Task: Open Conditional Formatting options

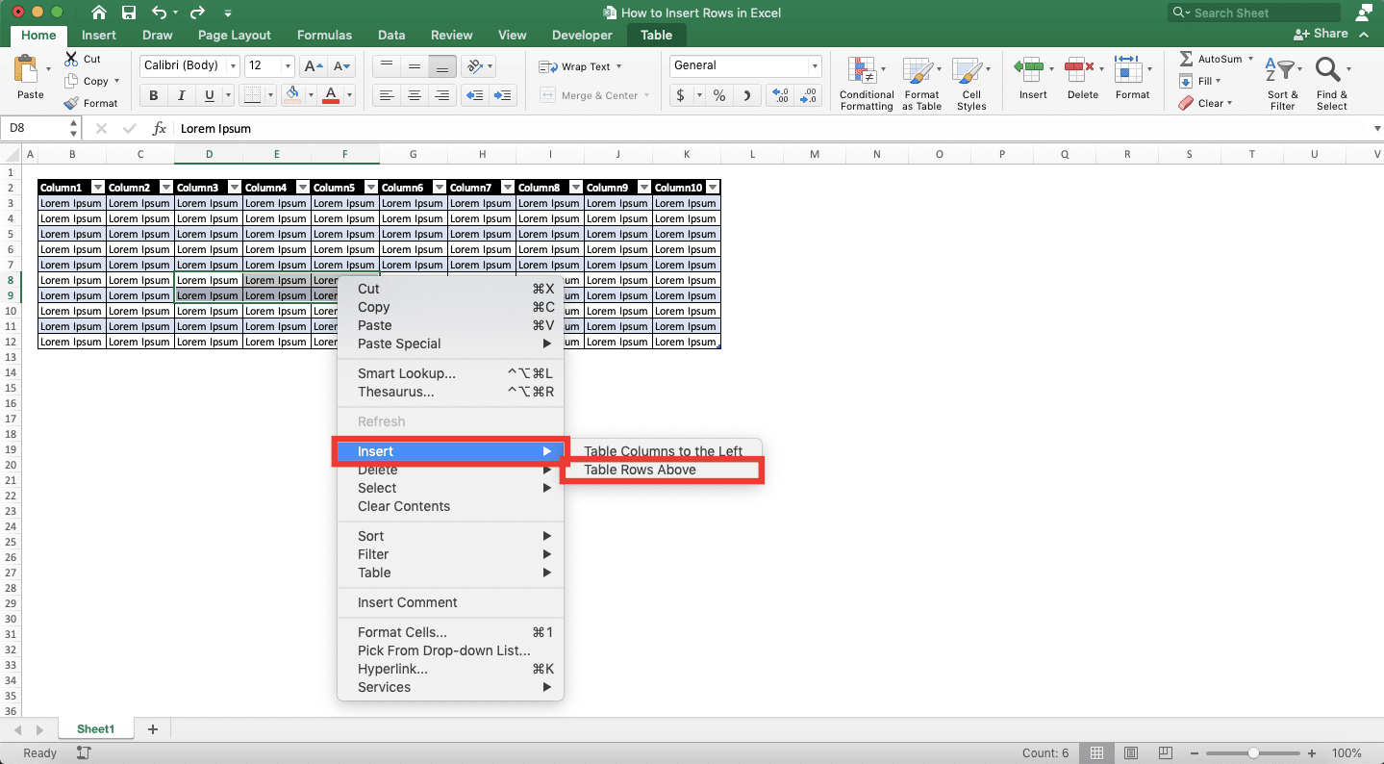Action: coord(865,83)
